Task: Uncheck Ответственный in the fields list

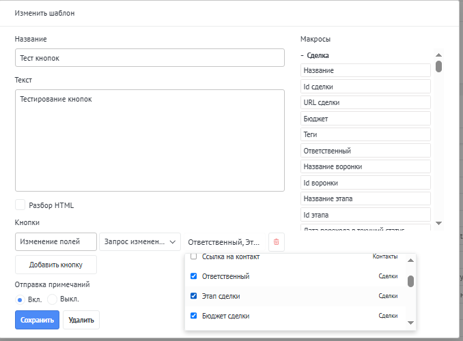Action: tap(194, 276)
